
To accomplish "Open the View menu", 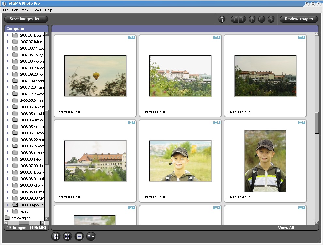I will pos(25,10).
